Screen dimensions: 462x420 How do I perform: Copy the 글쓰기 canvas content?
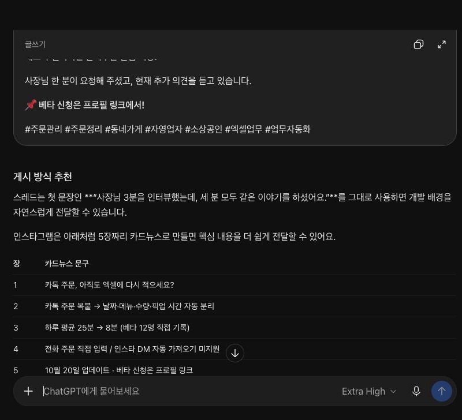tap(418, 44)
